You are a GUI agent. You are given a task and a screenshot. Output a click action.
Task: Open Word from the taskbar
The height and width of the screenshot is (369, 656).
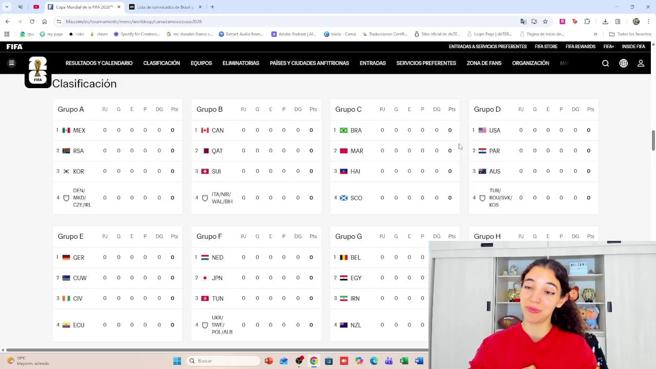point(419,361)
